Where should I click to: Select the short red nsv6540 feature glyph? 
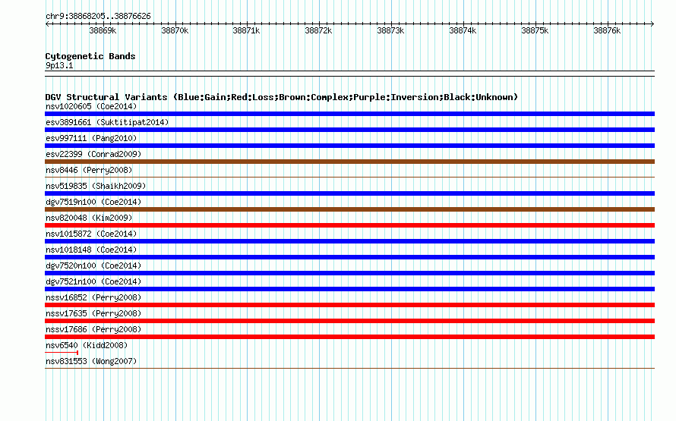[x=62, y=353]
